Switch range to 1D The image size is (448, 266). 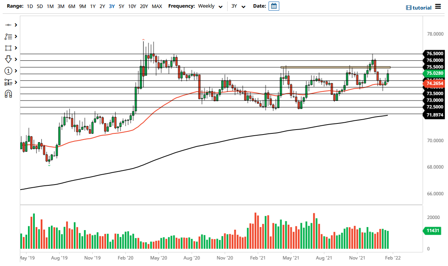click(x=30, y=6)
